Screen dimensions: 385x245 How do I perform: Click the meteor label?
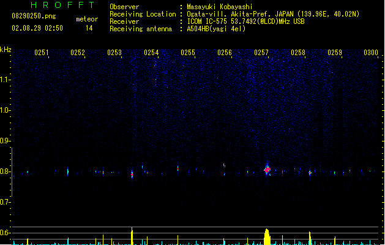(87, 19)
